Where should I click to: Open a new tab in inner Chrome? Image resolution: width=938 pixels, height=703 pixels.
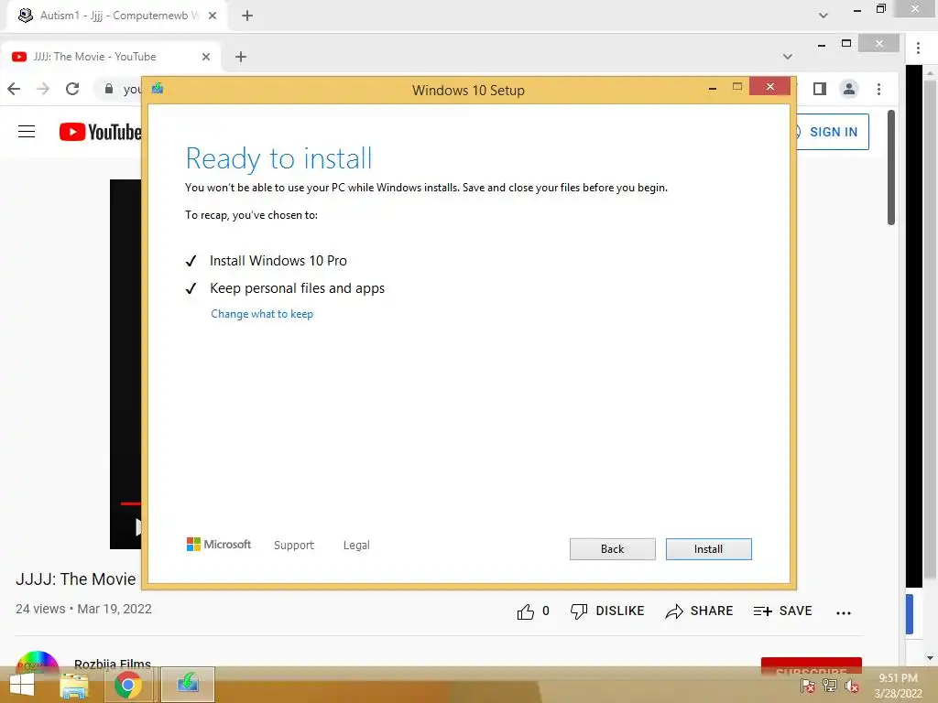coord(241,57)
